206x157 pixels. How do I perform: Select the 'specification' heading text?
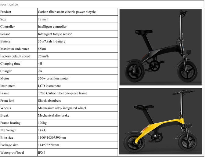pyautogui.click(x=9, y=4)
